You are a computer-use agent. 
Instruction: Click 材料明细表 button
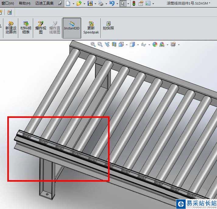[x=26, y=28]
